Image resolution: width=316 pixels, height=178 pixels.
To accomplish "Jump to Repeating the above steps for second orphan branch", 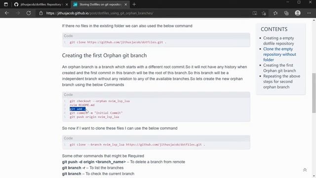I will pyautogui.click(x=281, y=82).
